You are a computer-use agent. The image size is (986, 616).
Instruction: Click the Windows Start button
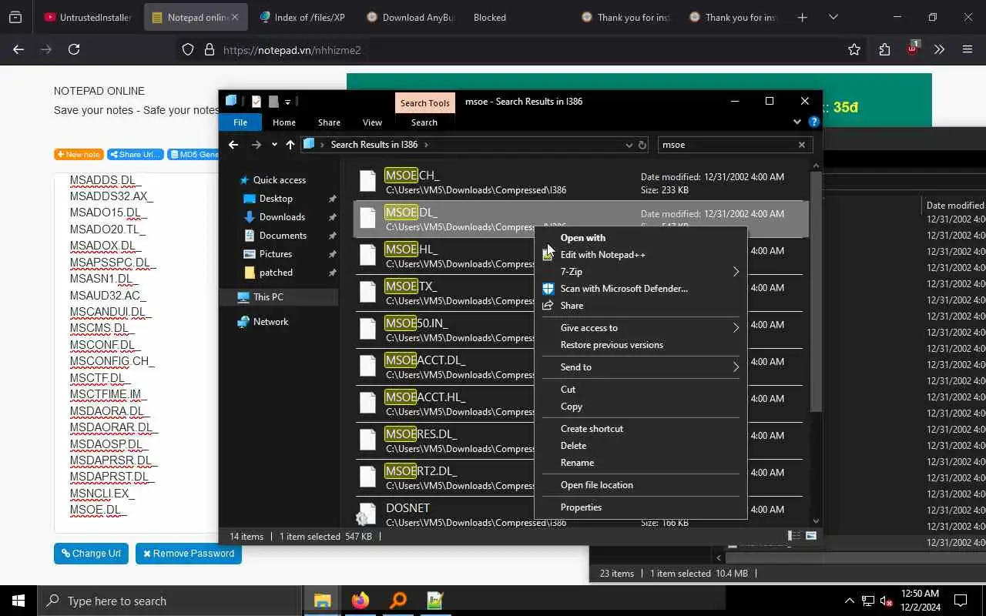(x=18, y=601)
